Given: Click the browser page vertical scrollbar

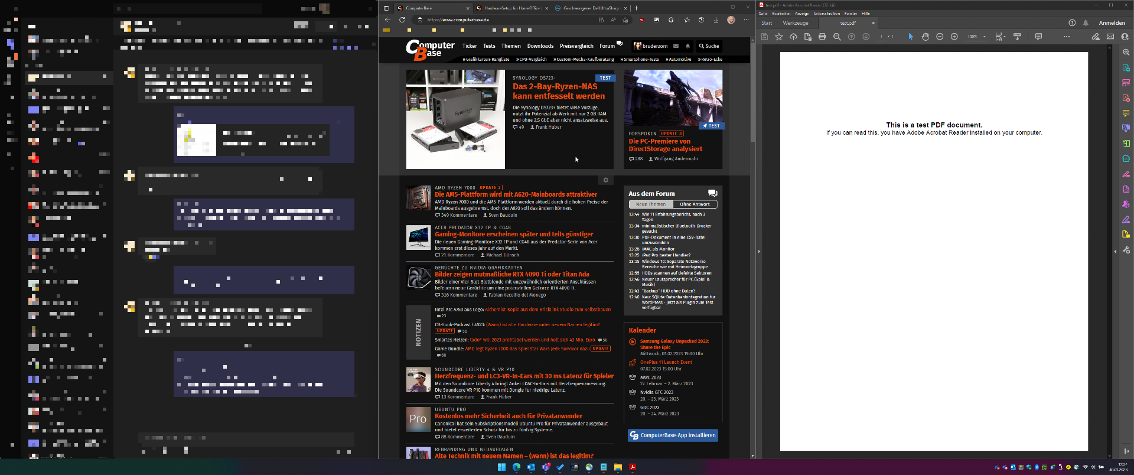Looking at the screenshot, I should pyautogui.click(x=752, y=92).
